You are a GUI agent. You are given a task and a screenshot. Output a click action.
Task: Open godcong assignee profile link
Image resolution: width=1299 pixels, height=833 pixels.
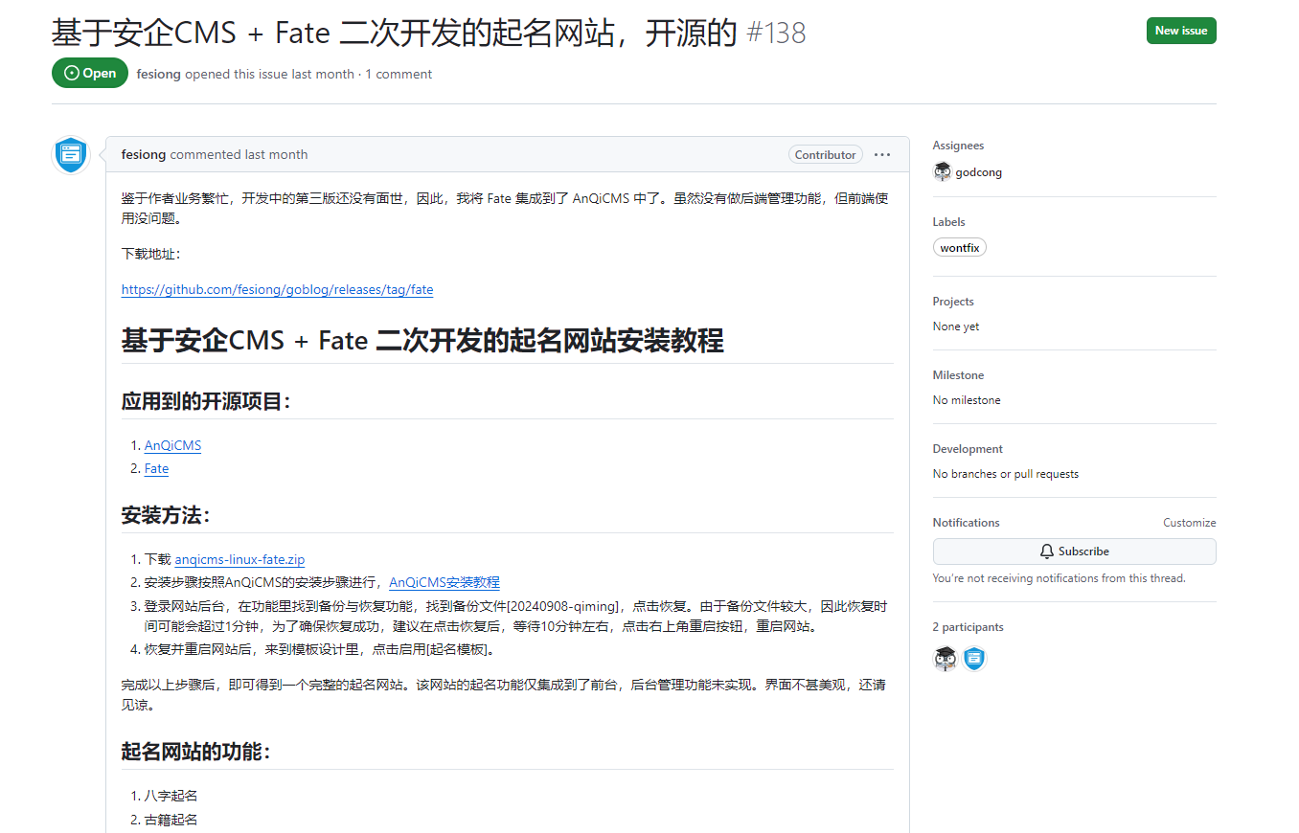tap(979, 172)
